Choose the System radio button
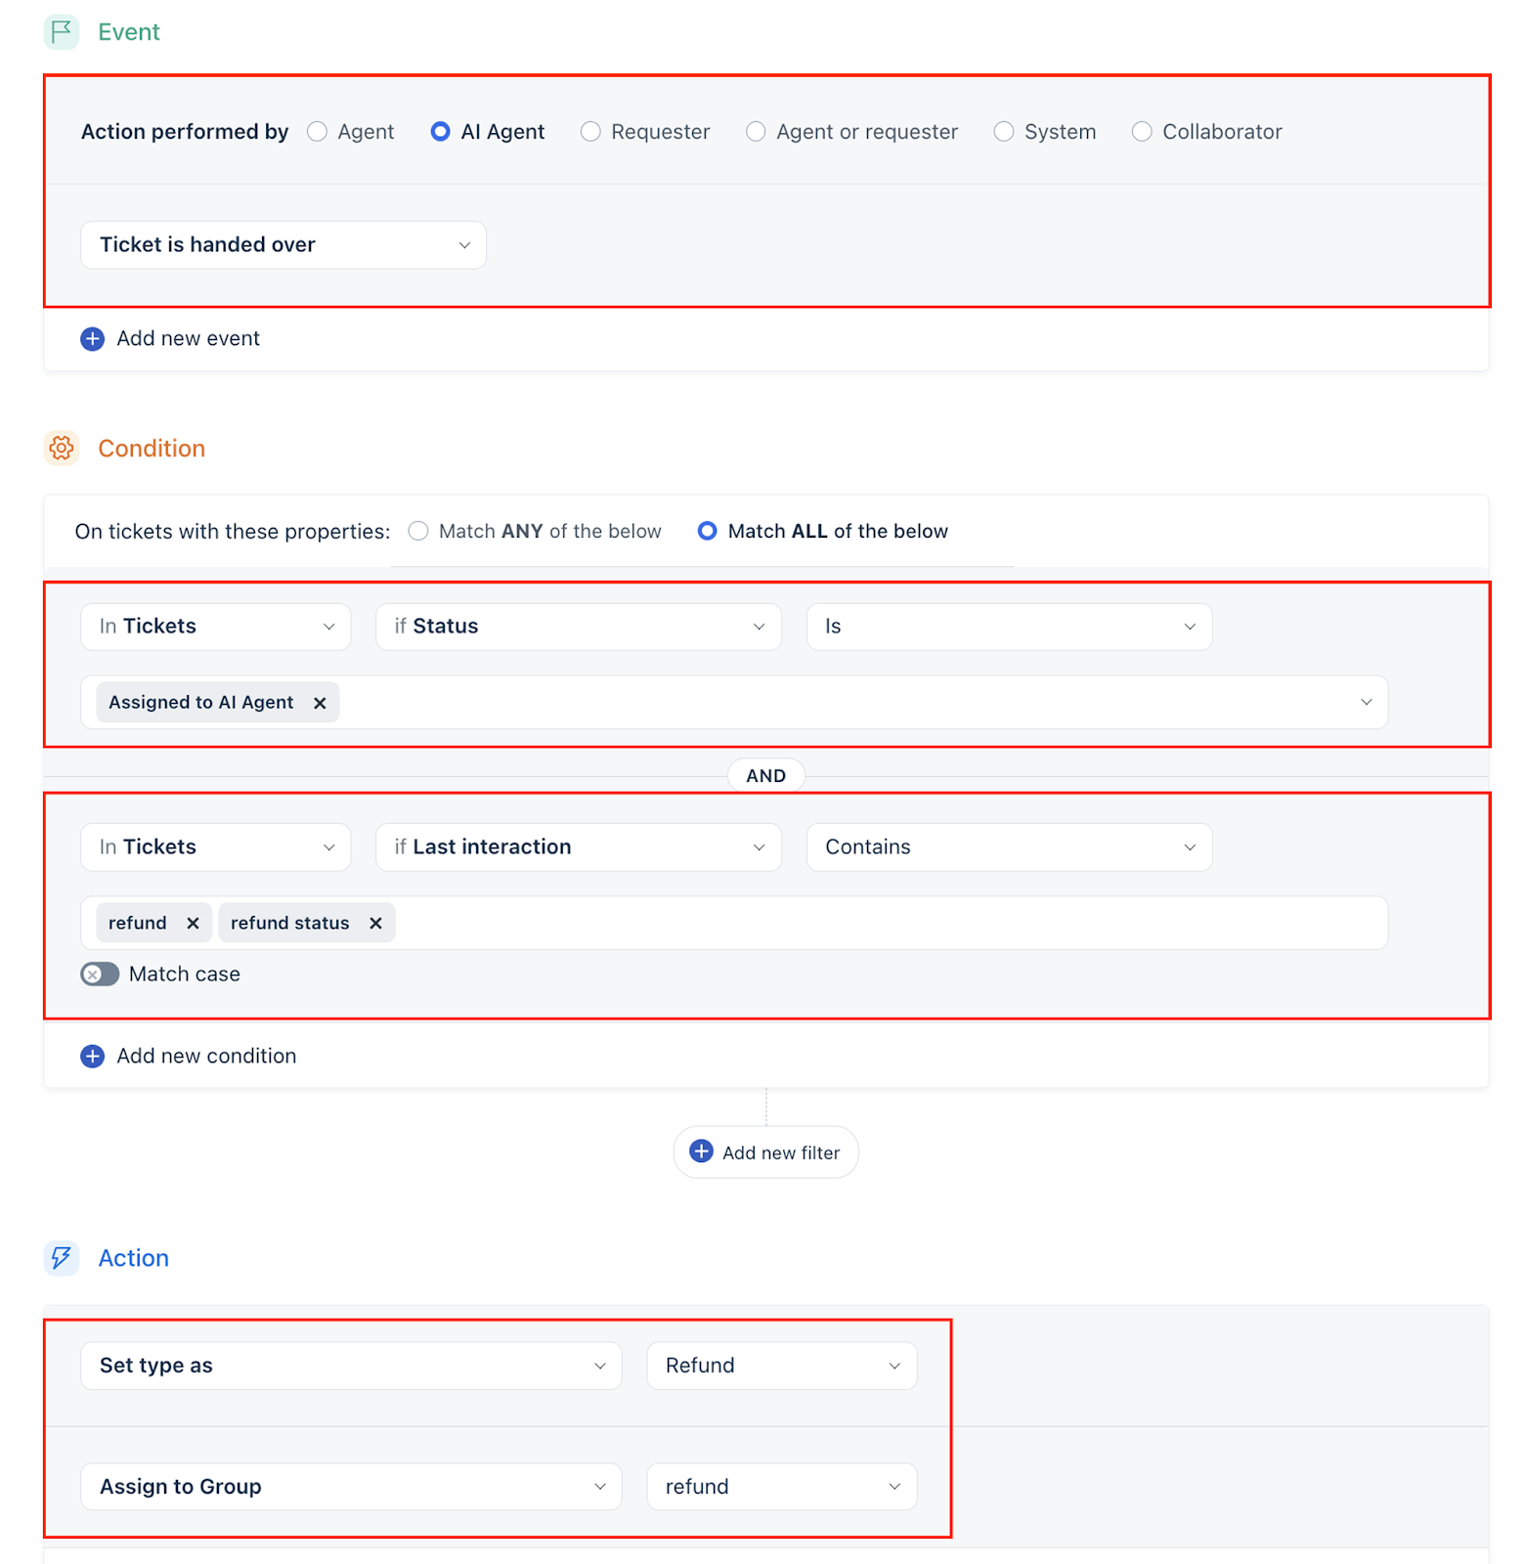Screen dimensions: 1524x1564 (x=1004, y=132)
